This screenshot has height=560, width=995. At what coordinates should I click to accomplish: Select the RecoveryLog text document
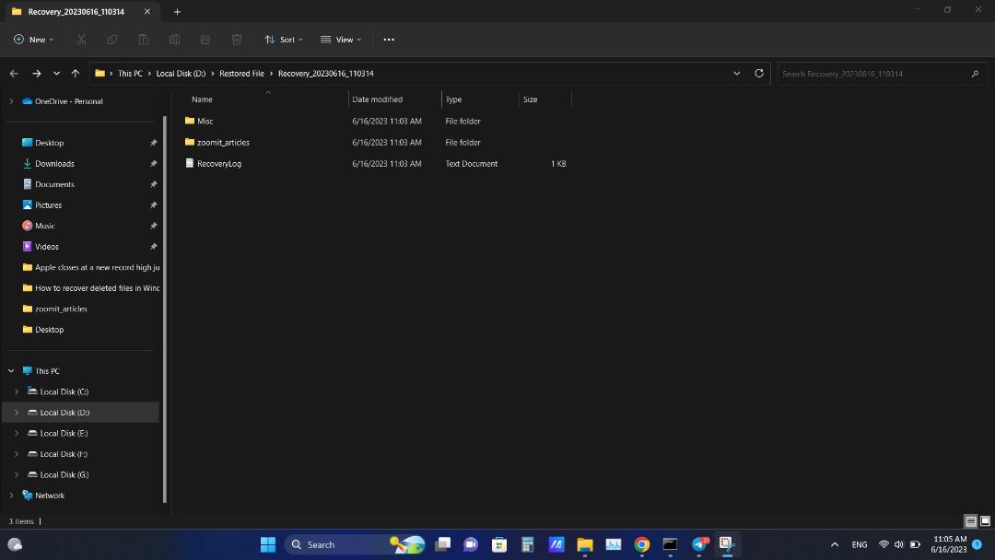(219, 164)
